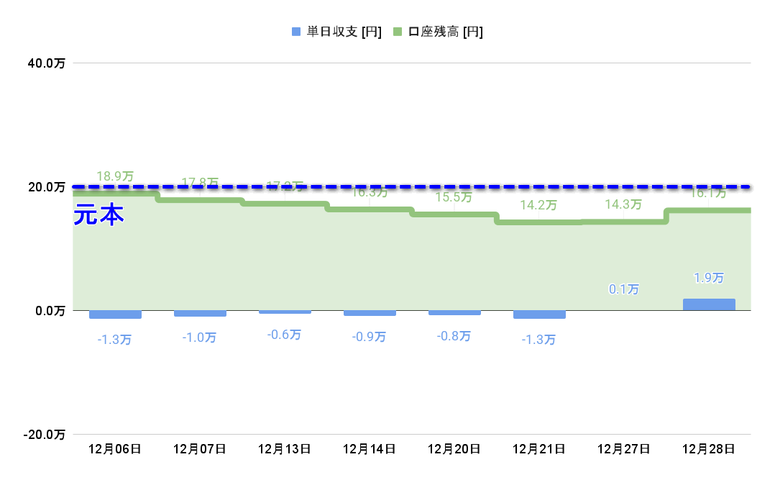Click the -0.6万 daily loss label
775x480 pixels.
(x=285, y=335)
